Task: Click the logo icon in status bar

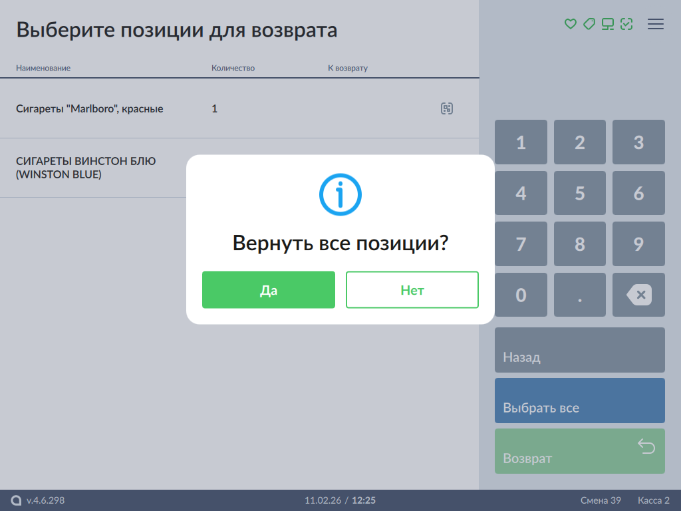Action: [17, 500]
